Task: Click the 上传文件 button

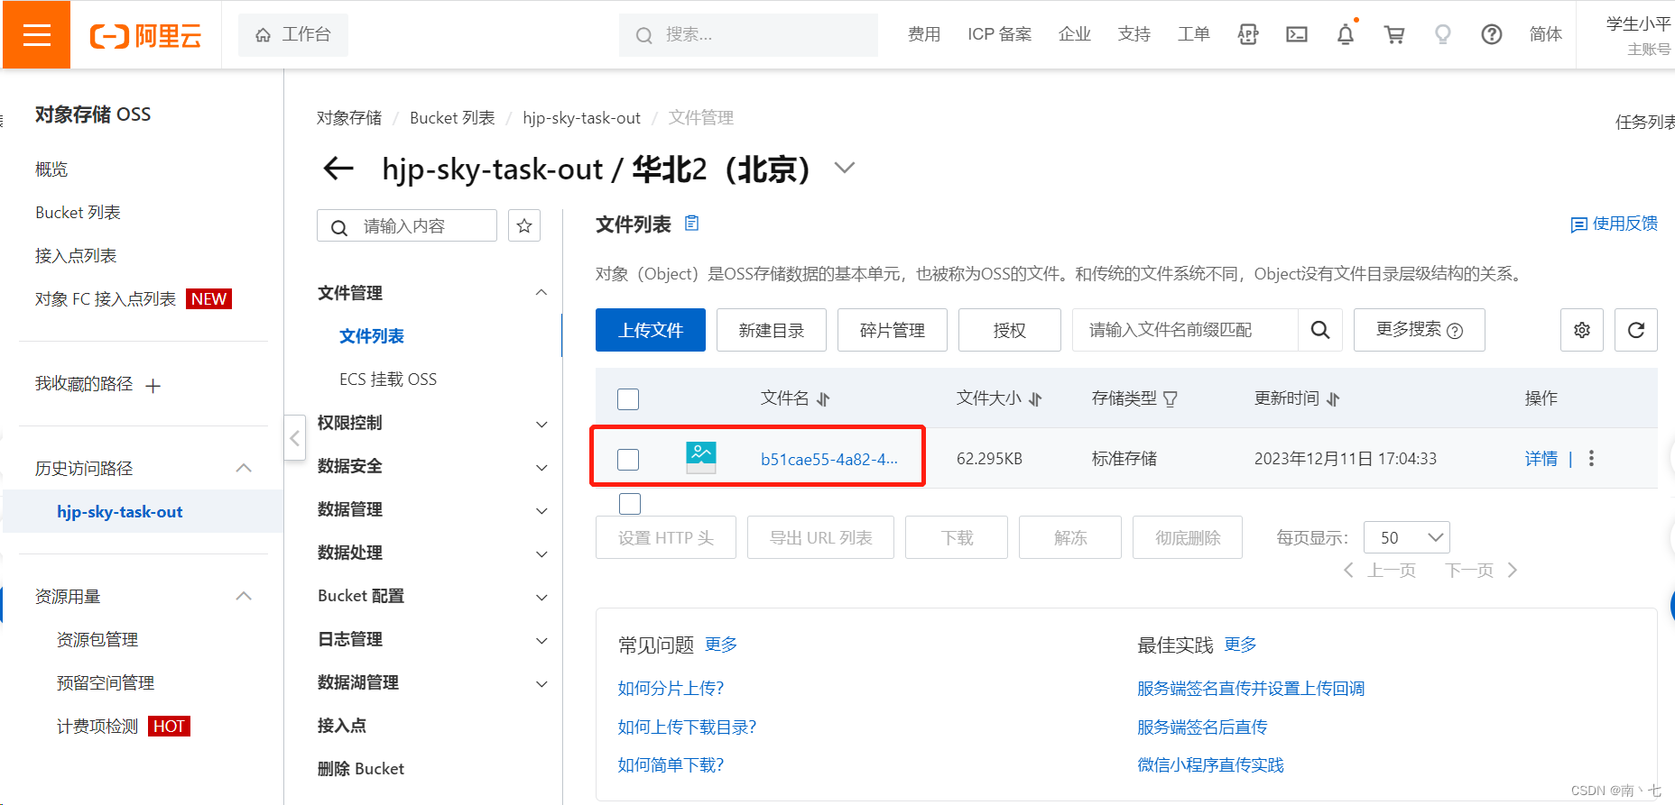Action: tap(651, 330)
